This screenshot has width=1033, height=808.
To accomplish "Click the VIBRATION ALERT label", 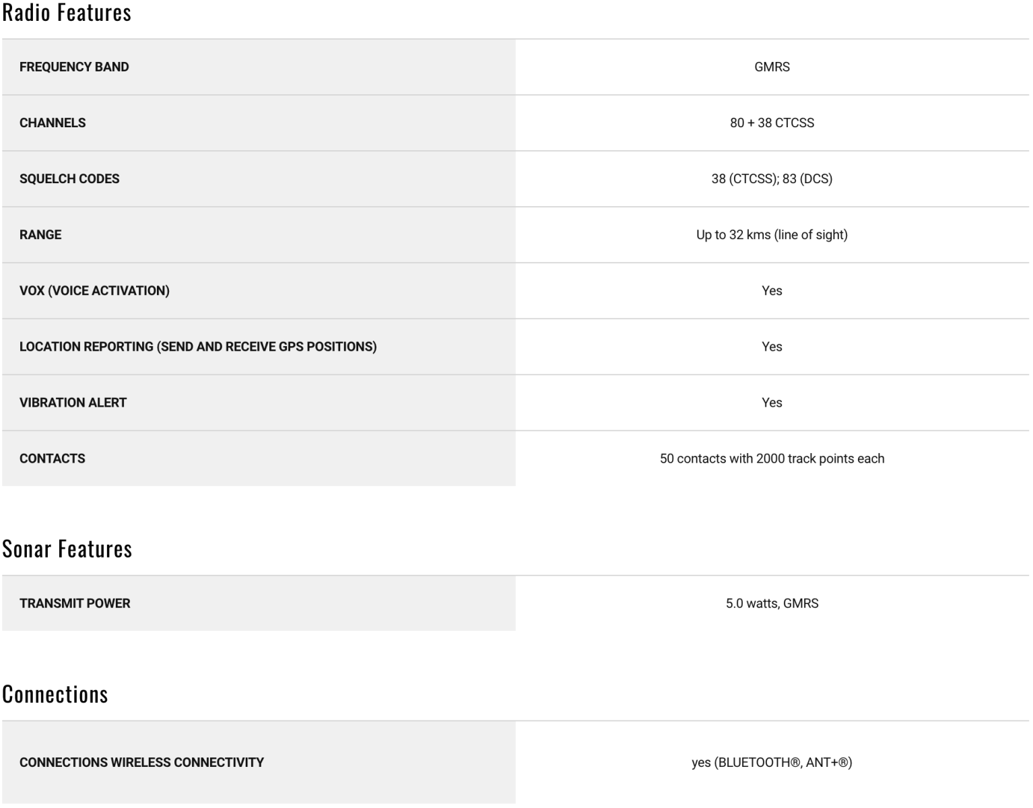I will pyautogui.click(x=73, y=402).
